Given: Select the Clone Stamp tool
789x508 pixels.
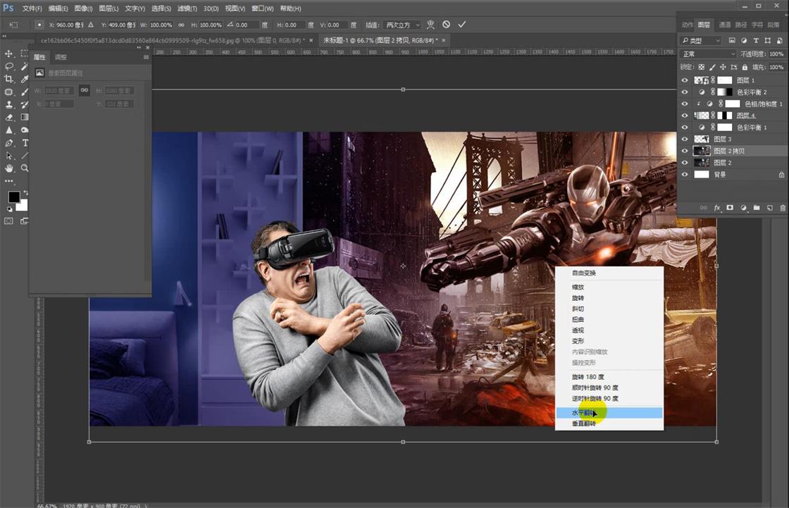Looking at the screenshot, I should click(x=9, y=105).
